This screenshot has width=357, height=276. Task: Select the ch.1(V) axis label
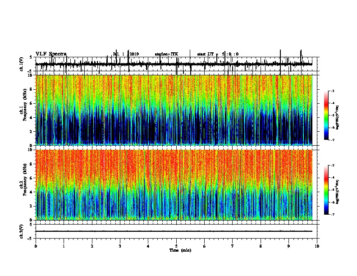(22, 64)
